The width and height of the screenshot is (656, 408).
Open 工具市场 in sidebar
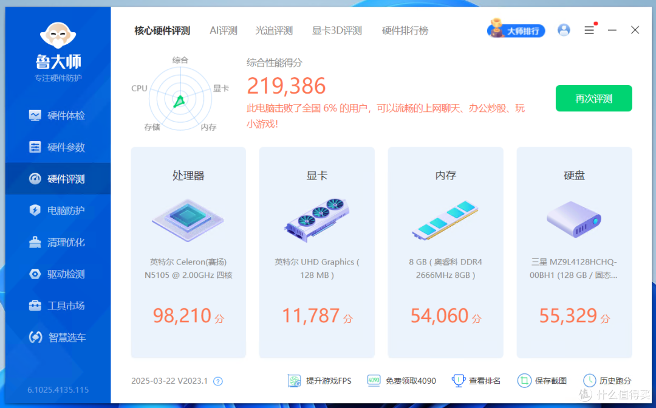(x=57, y=305)
